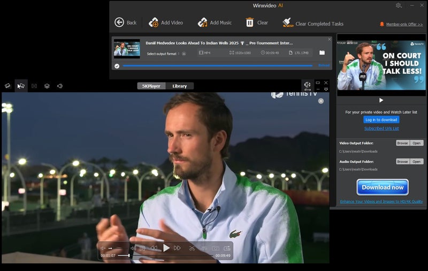Click the highlighted rotate icon under the cursor
This screenshot has width=428, height=271.
pos(21,86)
